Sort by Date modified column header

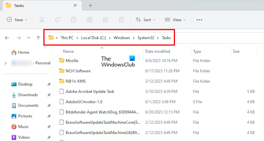(158, 51)
